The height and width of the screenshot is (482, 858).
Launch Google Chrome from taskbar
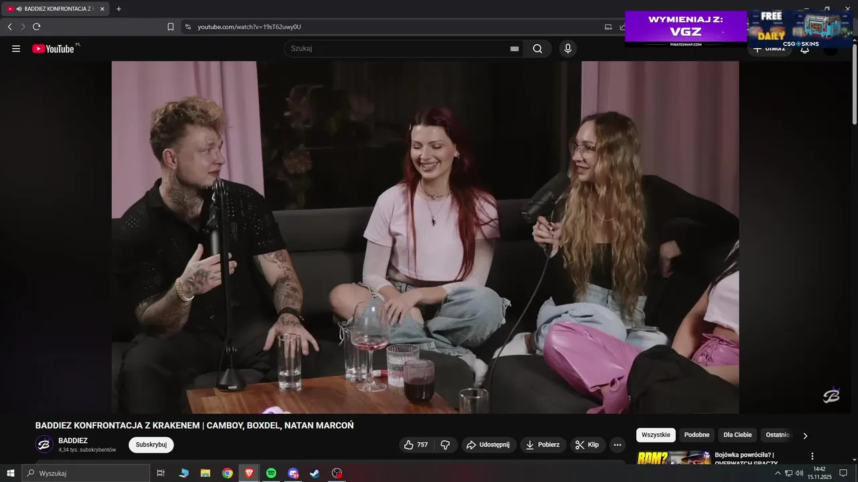point(227,473)
